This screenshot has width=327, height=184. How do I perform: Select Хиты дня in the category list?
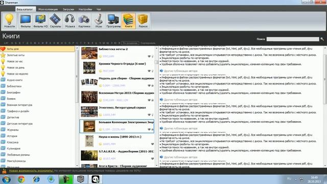tap(37, 49)
